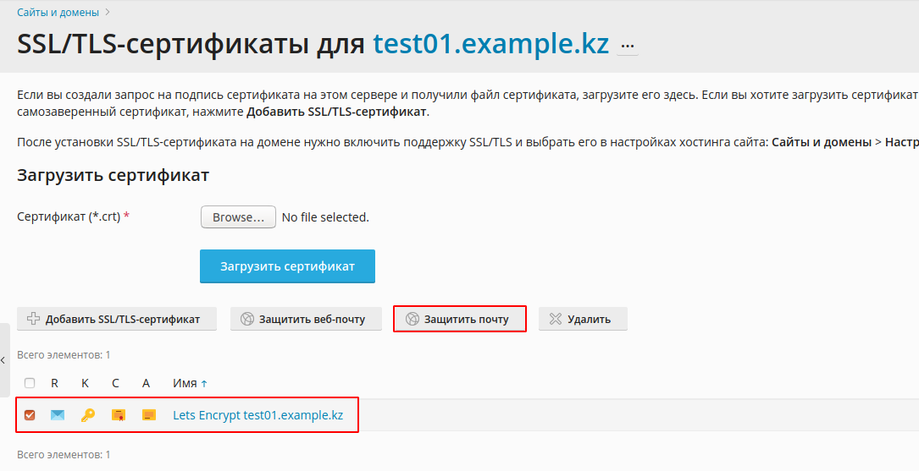Image resolution: width=919 pixels, height=471 pixels.
Task: Toggle the select-all checkbox in table header
Action: tap(30, 383)
